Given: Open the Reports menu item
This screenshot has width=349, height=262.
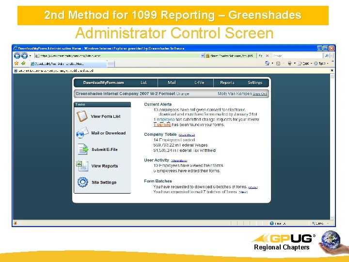Looking at the screenshot, I should pos(227,82).
